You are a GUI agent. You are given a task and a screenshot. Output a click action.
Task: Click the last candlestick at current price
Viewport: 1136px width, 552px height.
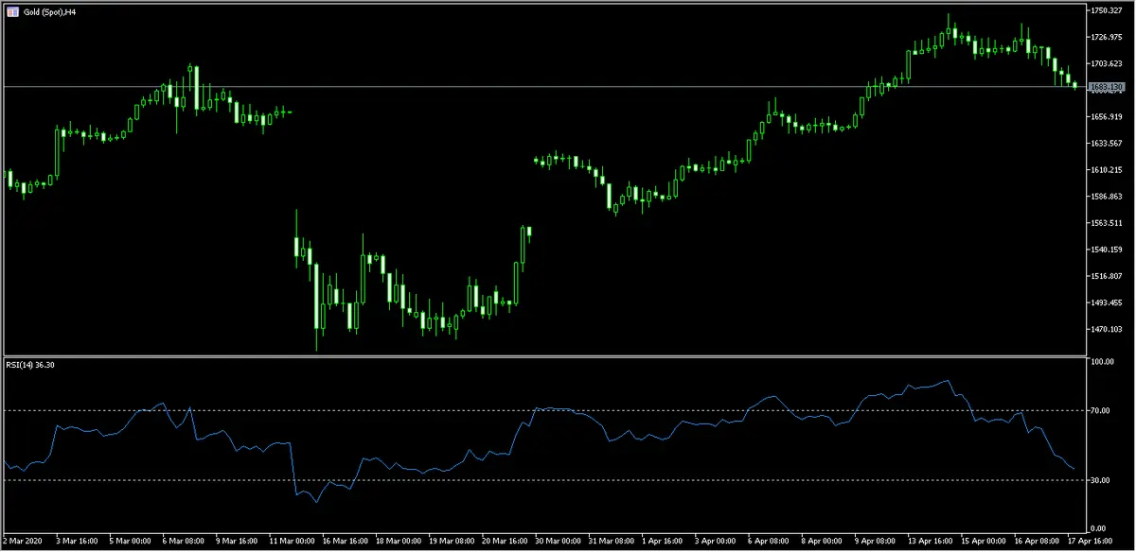[x=1074, y=85]
